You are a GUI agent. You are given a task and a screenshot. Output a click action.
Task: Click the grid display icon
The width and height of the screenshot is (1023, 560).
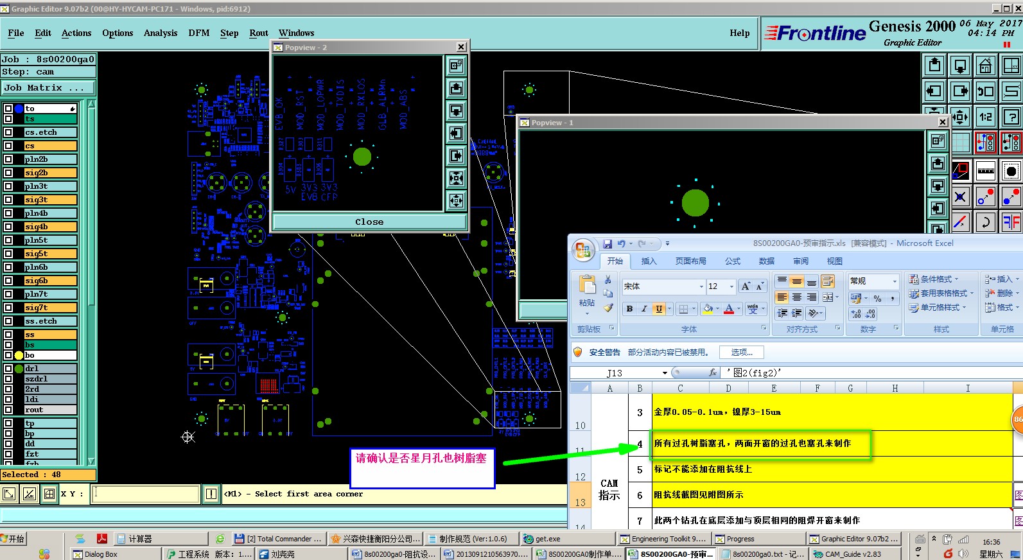pyautogui.click(x=961, y=143)
